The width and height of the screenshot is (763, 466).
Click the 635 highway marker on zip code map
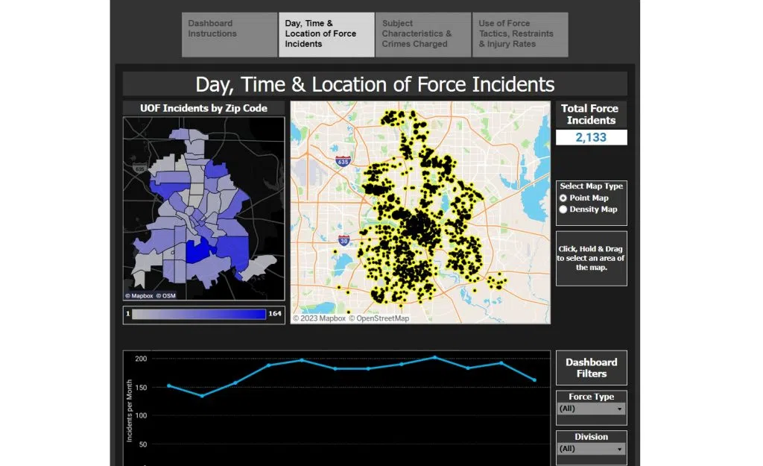139,169
